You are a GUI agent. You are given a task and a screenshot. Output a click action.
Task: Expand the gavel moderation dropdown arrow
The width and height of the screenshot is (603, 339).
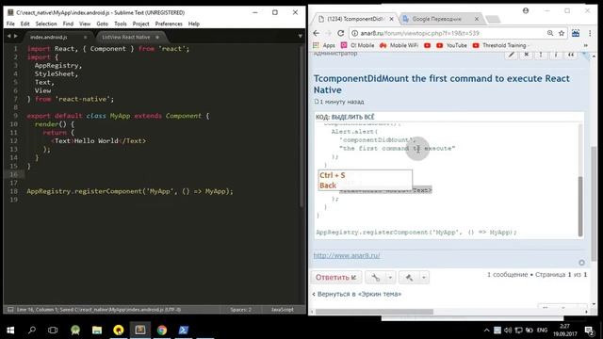point(424,277)
